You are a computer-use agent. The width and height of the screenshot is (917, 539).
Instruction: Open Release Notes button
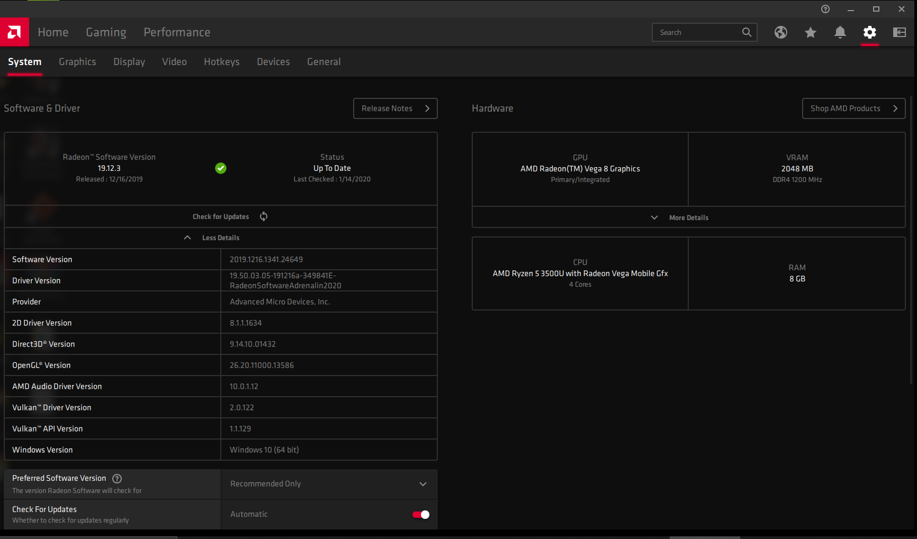395,108
